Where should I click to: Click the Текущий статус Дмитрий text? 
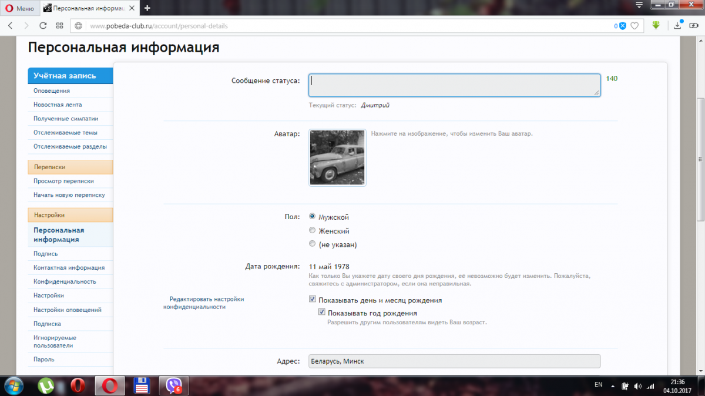(x=350, y=105)
